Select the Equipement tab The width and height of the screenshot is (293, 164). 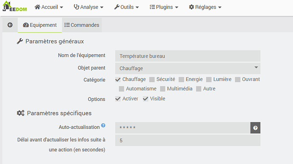(40, 25)
